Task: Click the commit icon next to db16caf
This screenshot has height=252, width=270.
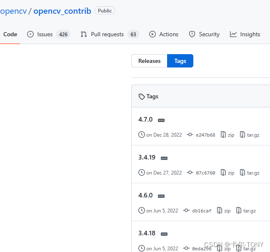Action: point(186,210)
